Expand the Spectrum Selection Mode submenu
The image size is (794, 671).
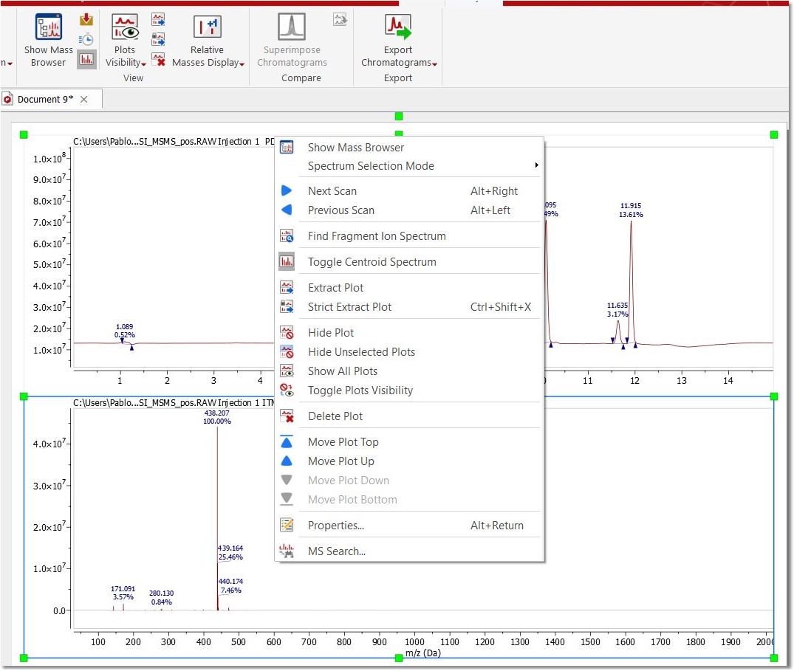[371, 166]
